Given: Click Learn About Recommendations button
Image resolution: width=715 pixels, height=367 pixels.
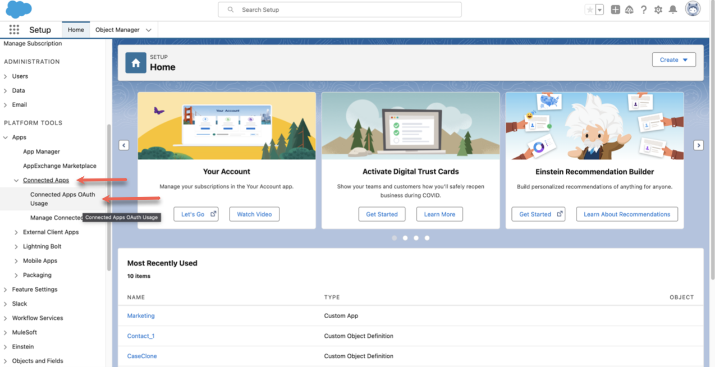Looking at the screenshot, I should click(627, 214).
